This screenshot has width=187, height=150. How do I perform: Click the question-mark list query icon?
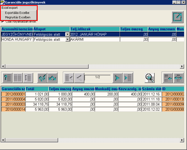(x=7, y=78)
